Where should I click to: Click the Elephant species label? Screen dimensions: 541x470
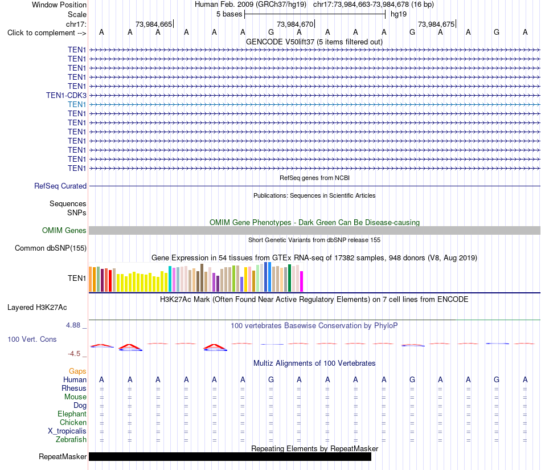point(72,414)
